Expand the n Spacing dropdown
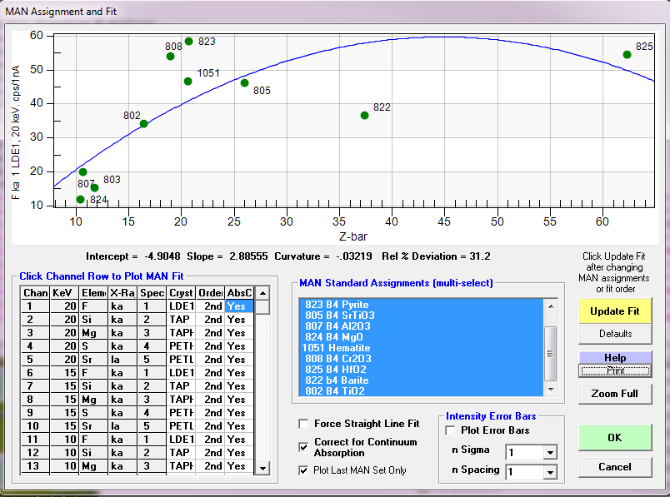This screenshot has height=497, width=670. tap(549, 472)
